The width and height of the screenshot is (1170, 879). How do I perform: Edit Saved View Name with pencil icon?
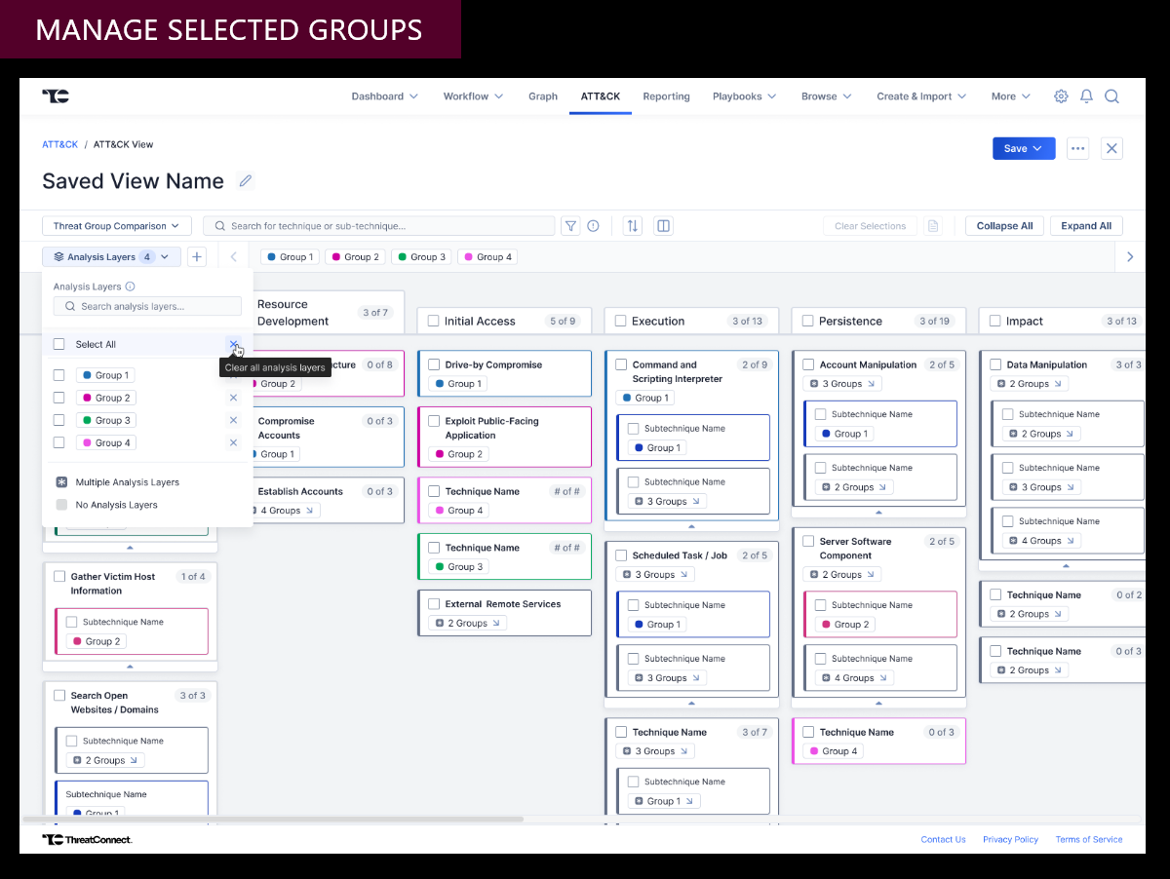coord(246,180)
